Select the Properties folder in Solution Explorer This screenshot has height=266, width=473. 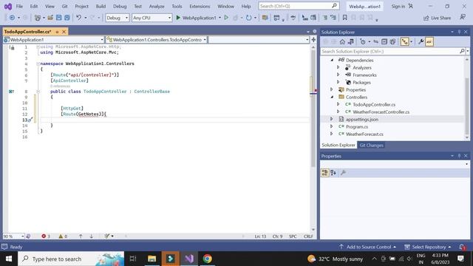click(355, 89)
